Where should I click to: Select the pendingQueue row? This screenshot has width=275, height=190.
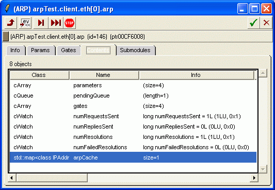click(x=133, y=96)
